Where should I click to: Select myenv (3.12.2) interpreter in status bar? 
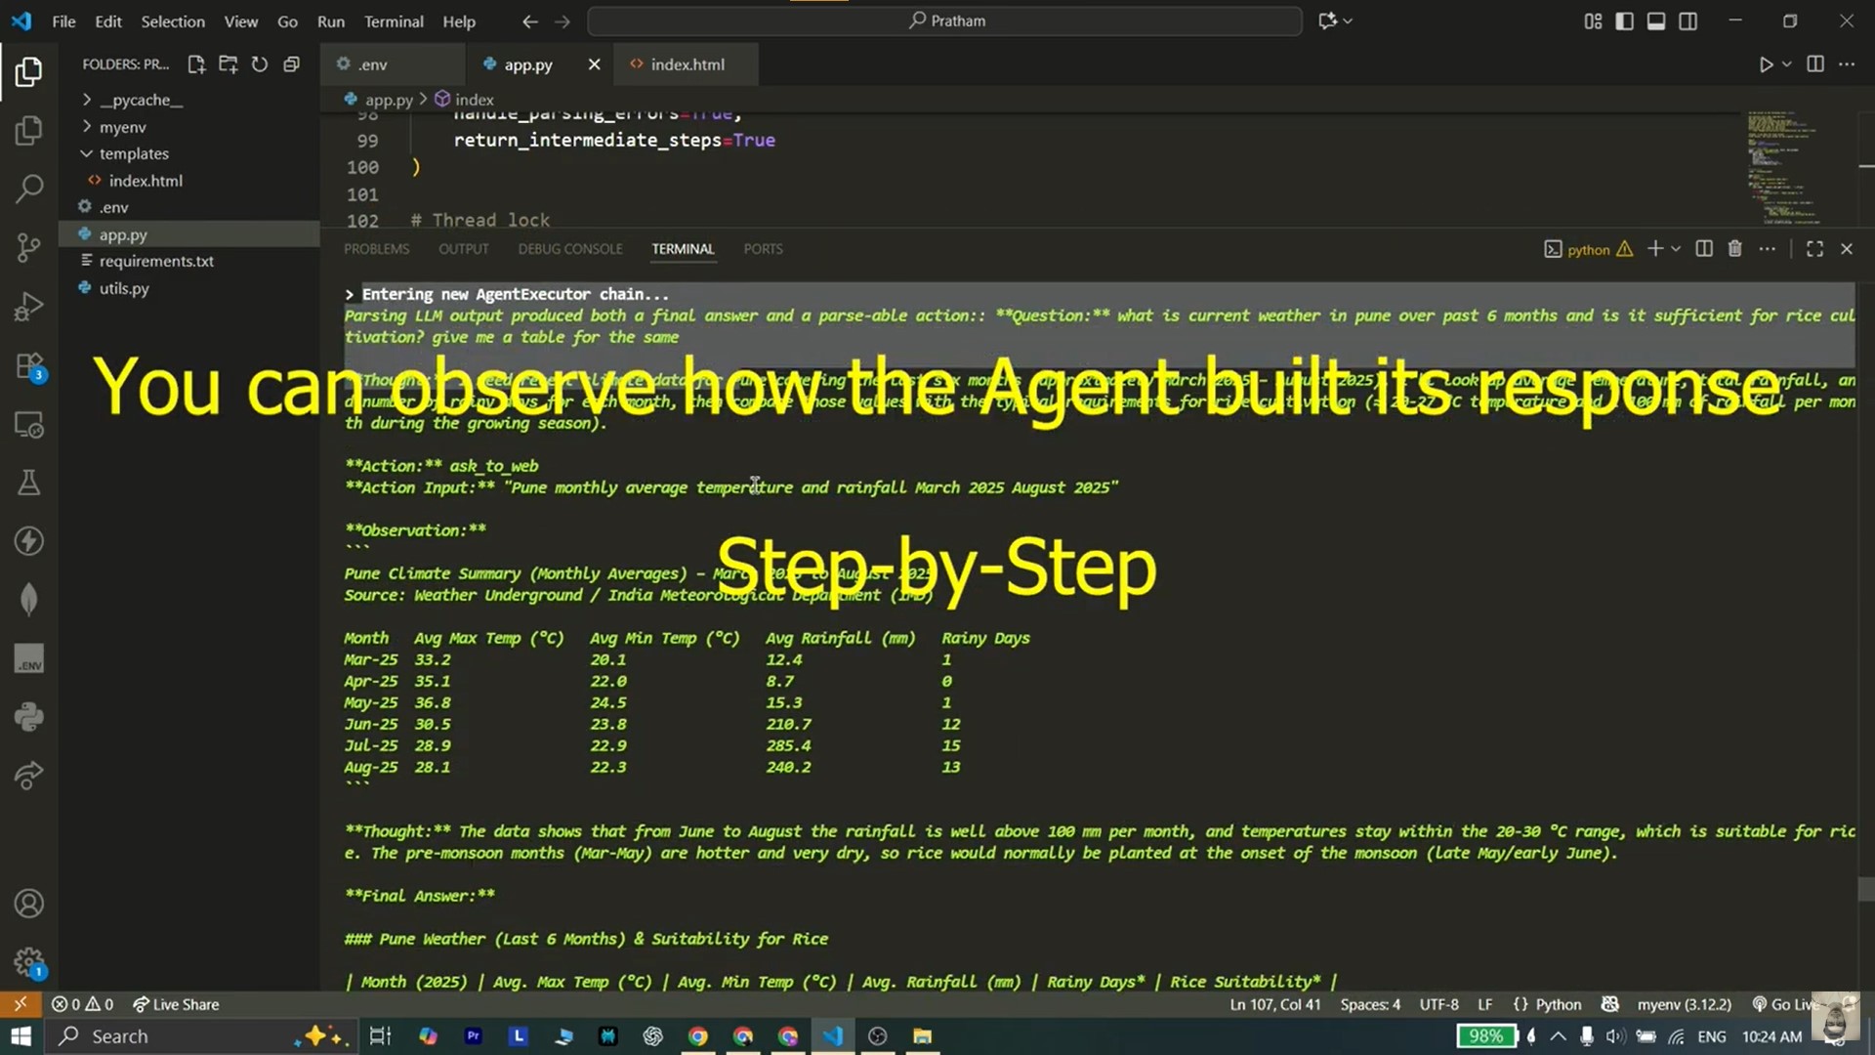coord(1684,1004)
